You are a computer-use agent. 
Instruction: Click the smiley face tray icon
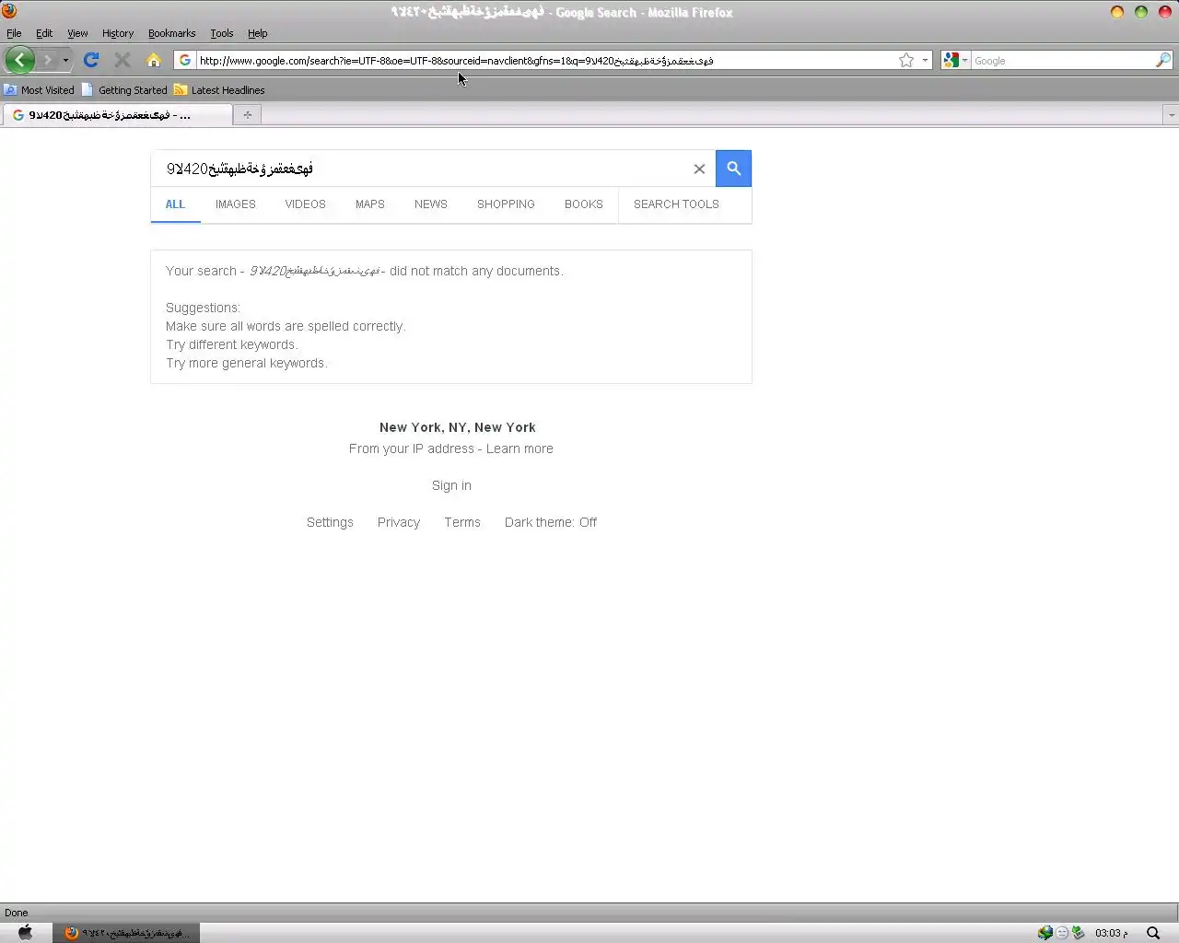[1062, 933]
